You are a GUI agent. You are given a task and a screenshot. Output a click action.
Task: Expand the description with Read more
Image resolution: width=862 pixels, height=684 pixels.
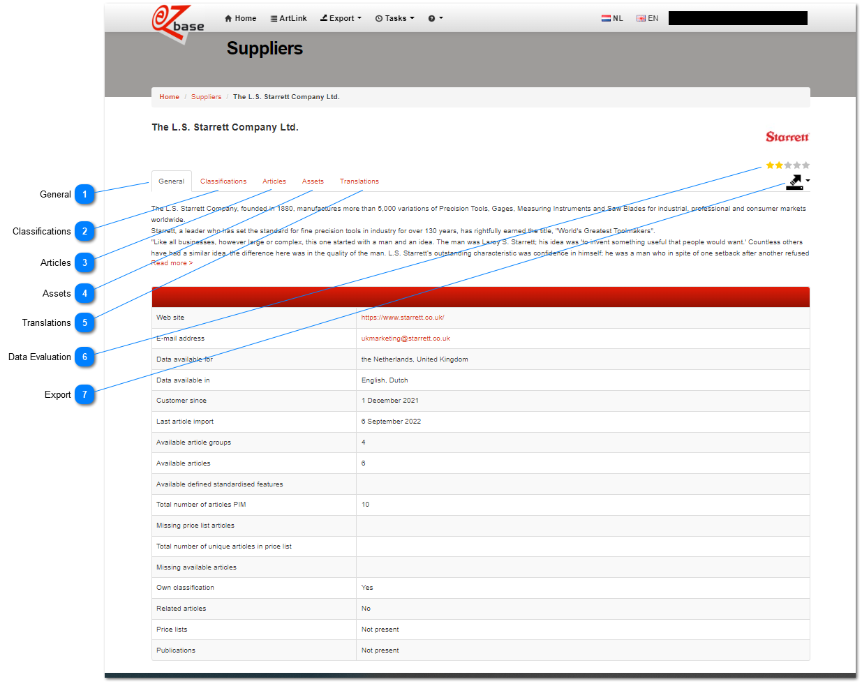tap(172, 263)
